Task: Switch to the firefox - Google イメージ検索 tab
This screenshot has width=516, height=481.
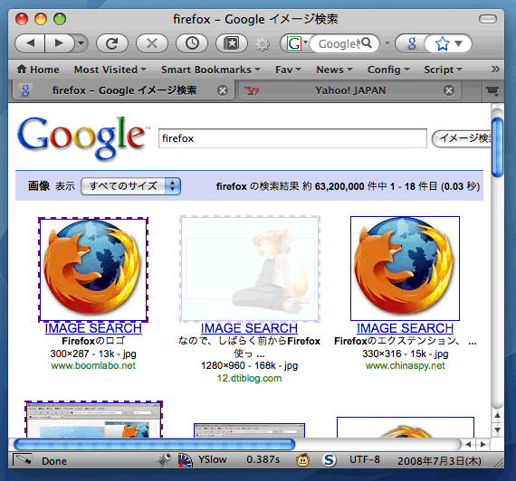Action: pyautogui.click(x=124, y=90)
